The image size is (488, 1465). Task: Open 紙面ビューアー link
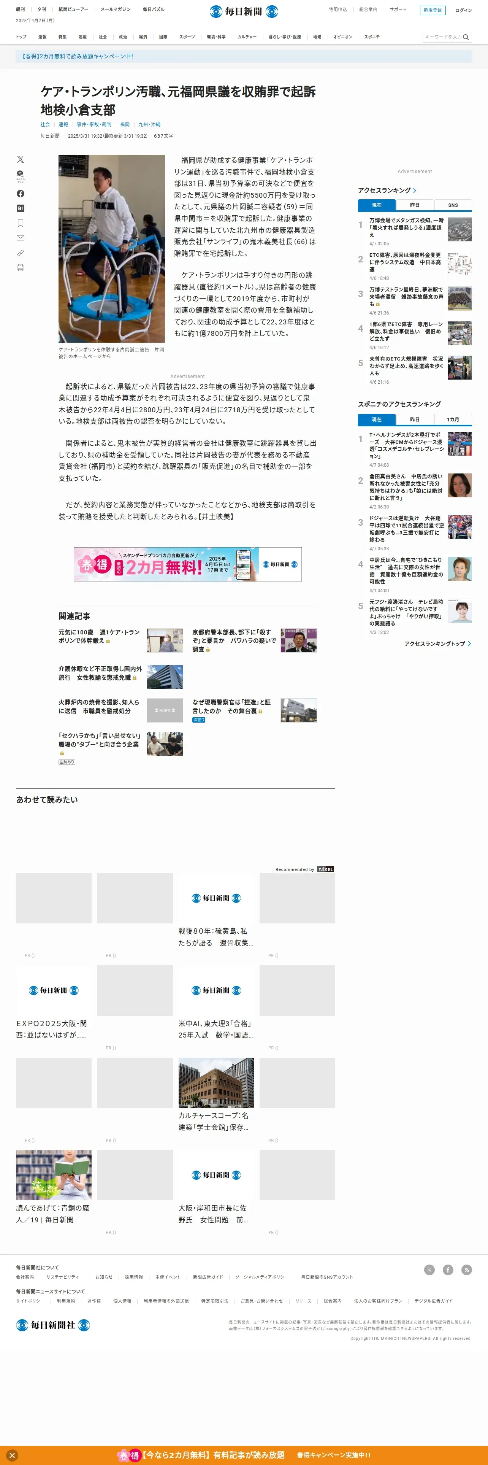(x=73, y=10)
